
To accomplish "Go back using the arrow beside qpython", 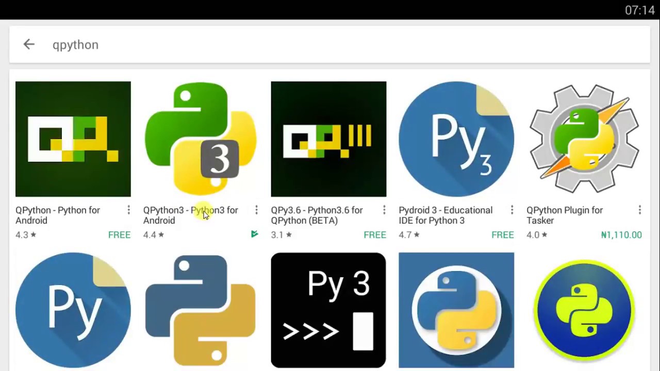I will tap(29, 44).
